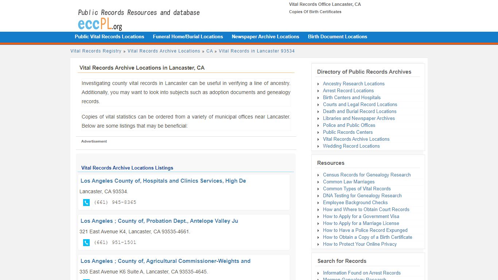Open Funeral Home/Burial Locations menu
Screen dimensions: 498x280
tap(188, 36)
